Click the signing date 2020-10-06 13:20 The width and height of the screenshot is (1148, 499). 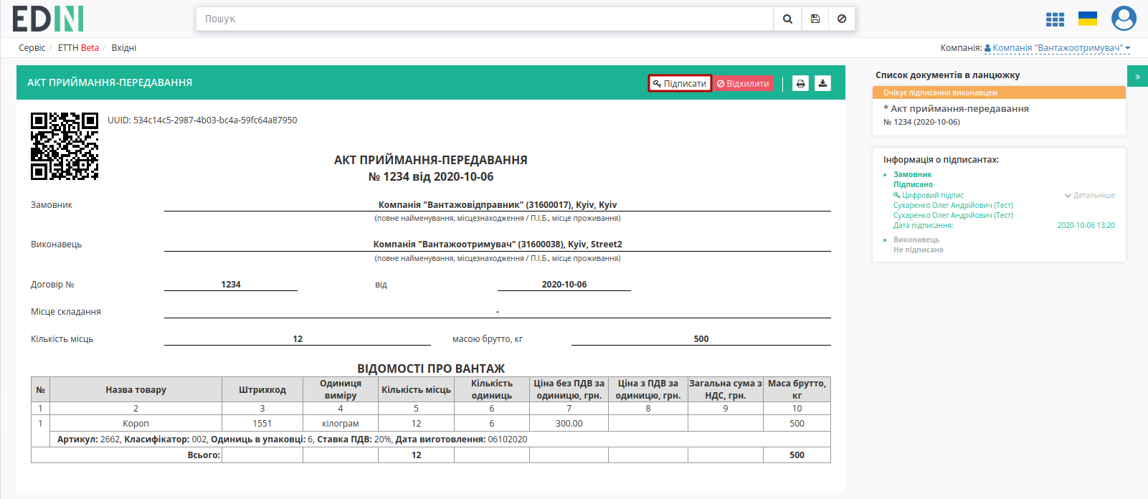1086,225
